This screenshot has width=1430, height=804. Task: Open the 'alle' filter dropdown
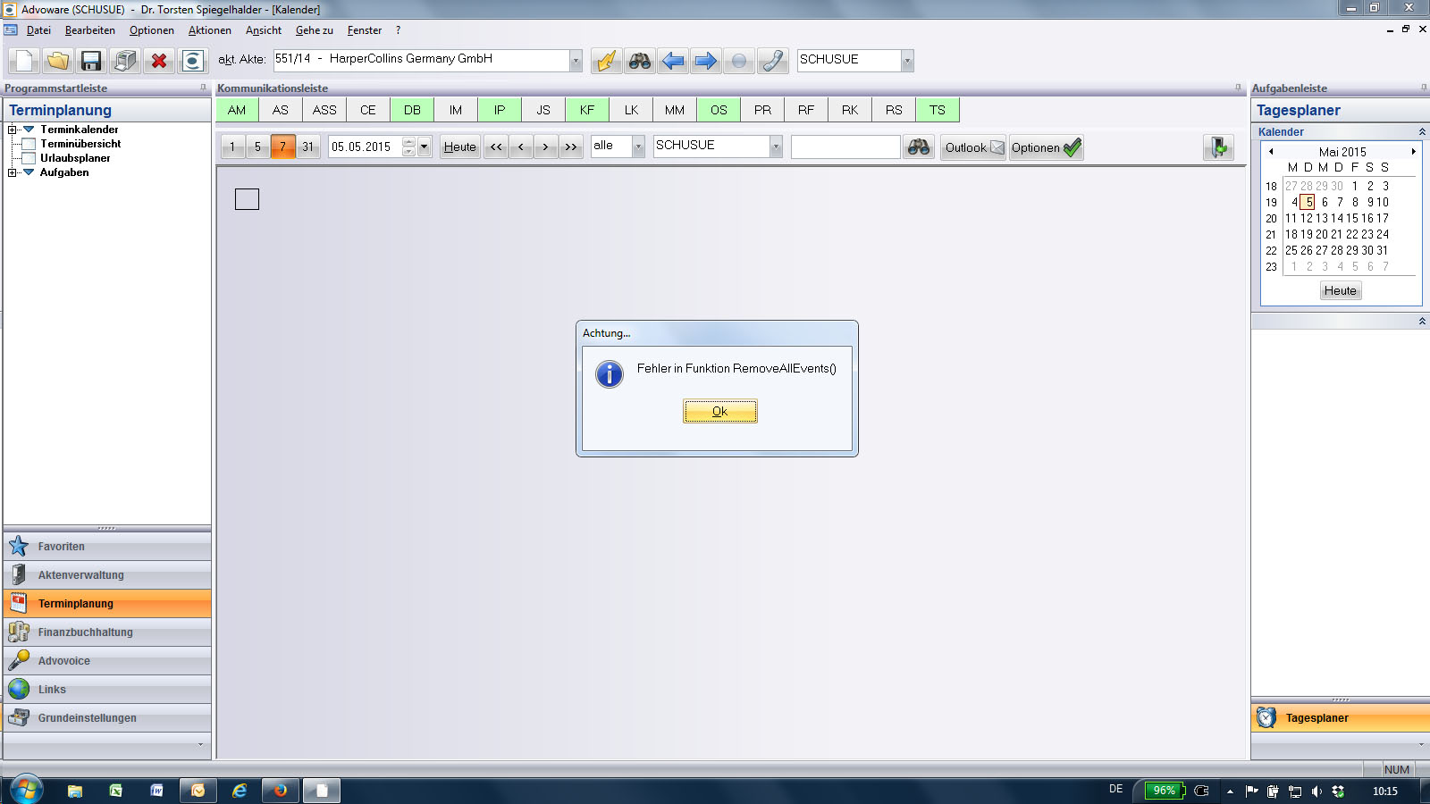point(638,147)
